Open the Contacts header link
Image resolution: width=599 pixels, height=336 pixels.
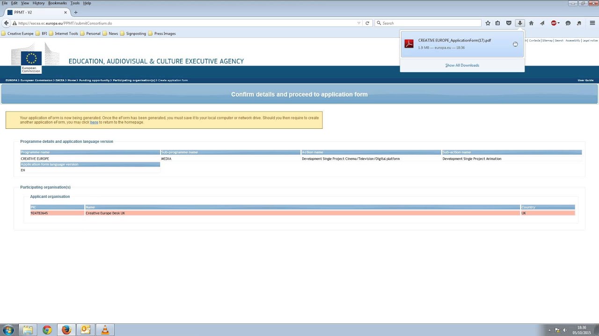pyautogui.click(x=534, y=41)
